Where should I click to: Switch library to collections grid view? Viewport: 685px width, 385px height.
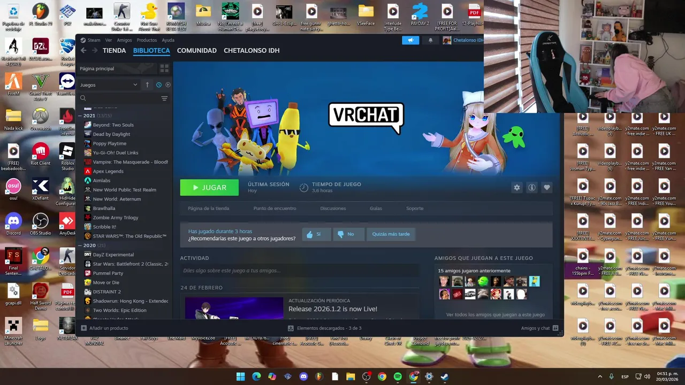(x=164, y=68)
